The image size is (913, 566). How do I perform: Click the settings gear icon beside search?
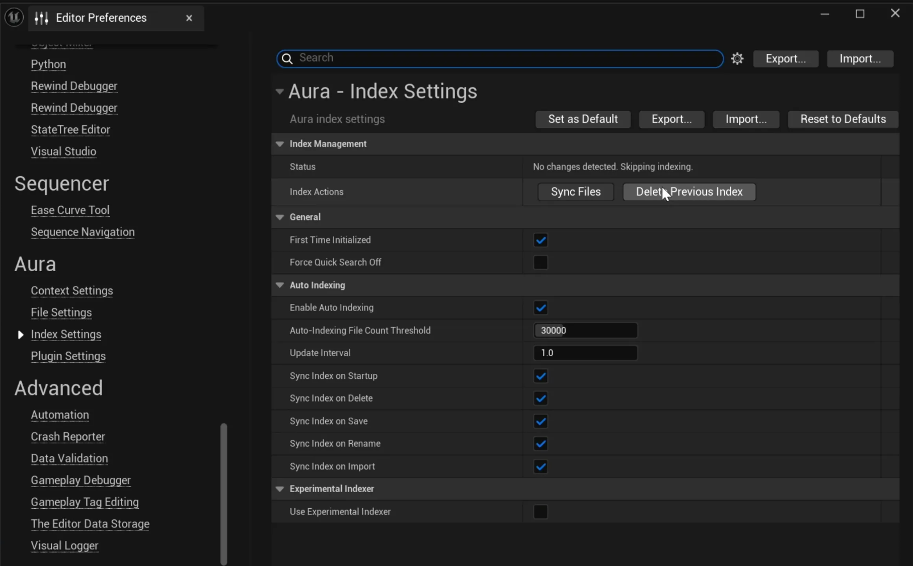737,59
